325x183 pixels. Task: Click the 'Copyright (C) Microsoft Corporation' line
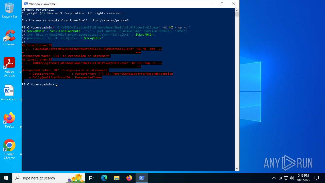[72, 13]
